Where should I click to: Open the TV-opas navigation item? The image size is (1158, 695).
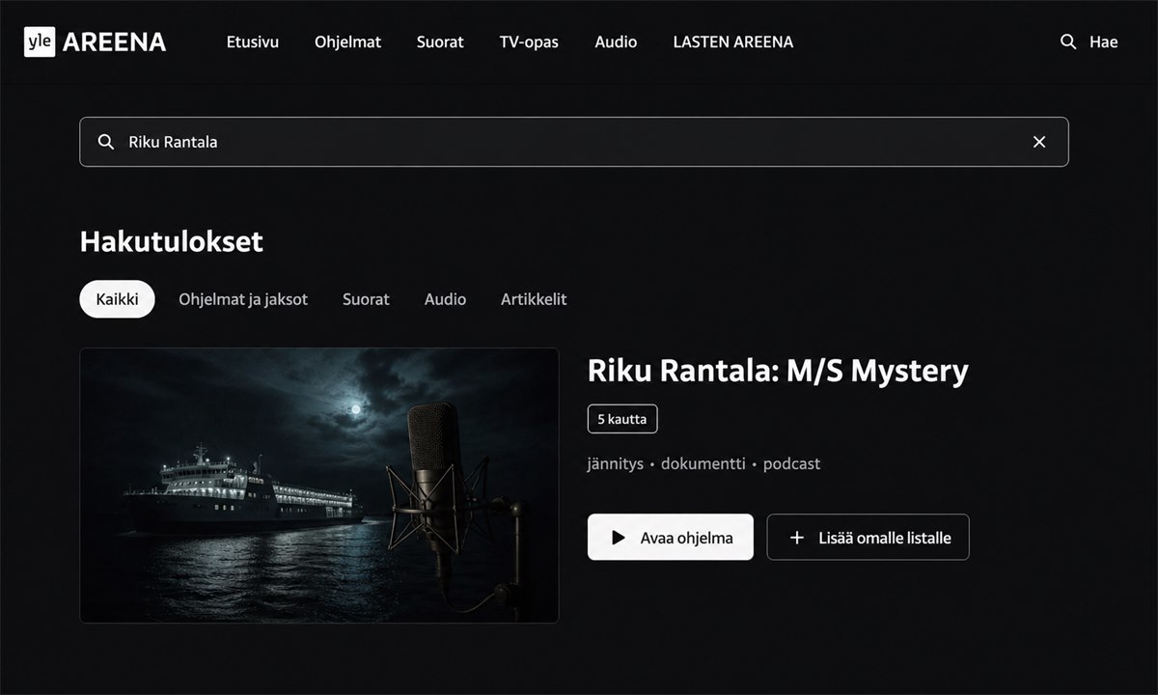pyautogui.click(x=529, y=42)
